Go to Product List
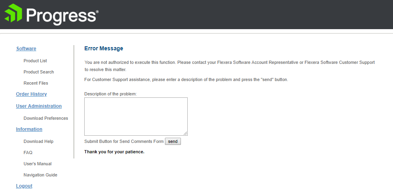This screenshot has width=393, height=194. [35, 61]
